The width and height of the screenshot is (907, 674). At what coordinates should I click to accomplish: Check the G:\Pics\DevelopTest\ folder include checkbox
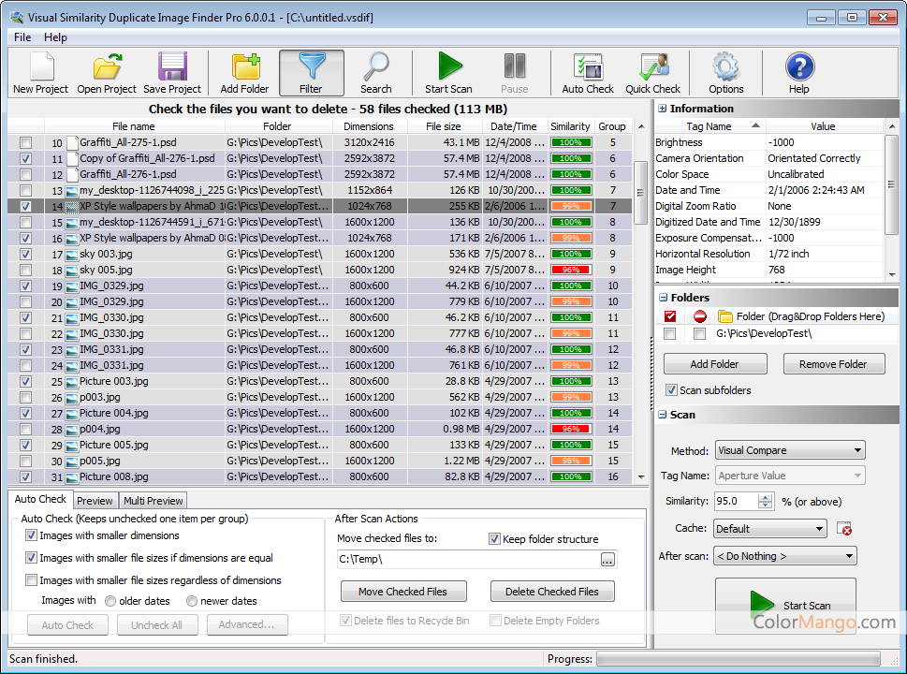coord(670,334)
